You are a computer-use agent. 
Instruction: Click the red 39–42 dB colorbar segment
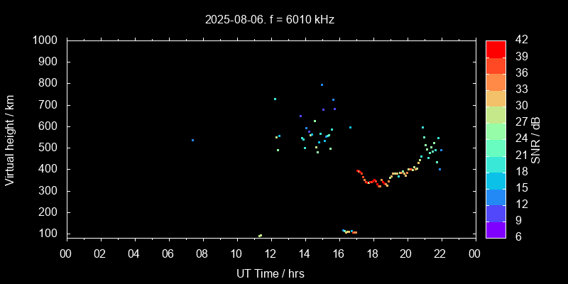tap(496, 48)
